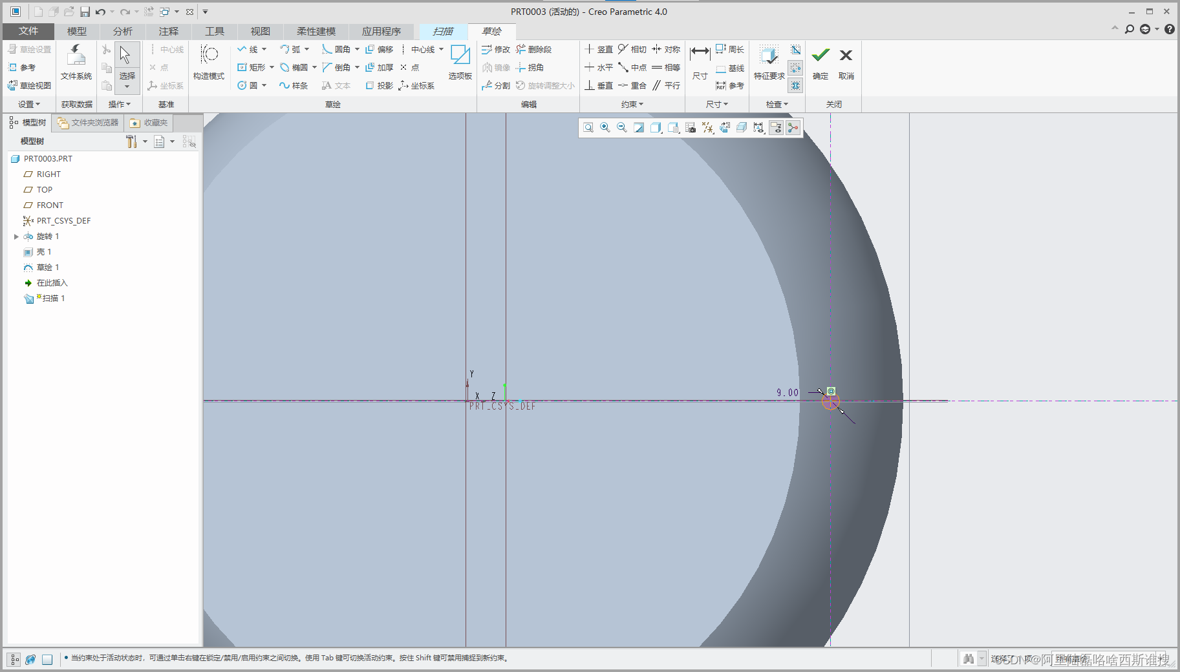Toggle 构造模式 (Construction Mode)
This screenshot has height=672, width=1180.
click(209, 62)
